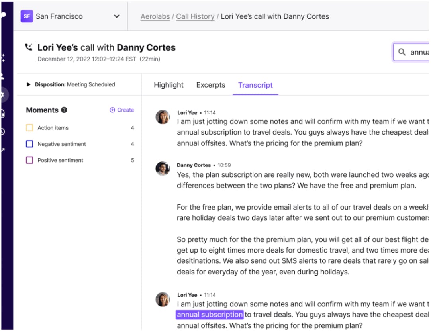Go to the Aerolabs breadcrumb link
The width and height of the screenshot is (431, 331).
click(155, 17)
